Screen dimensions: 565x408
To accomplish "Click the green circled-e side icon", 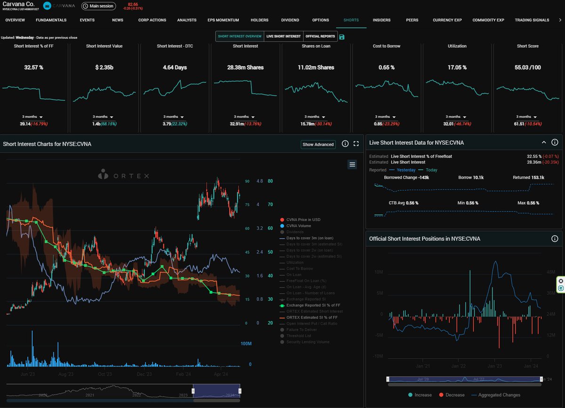I will pos(561,288).
